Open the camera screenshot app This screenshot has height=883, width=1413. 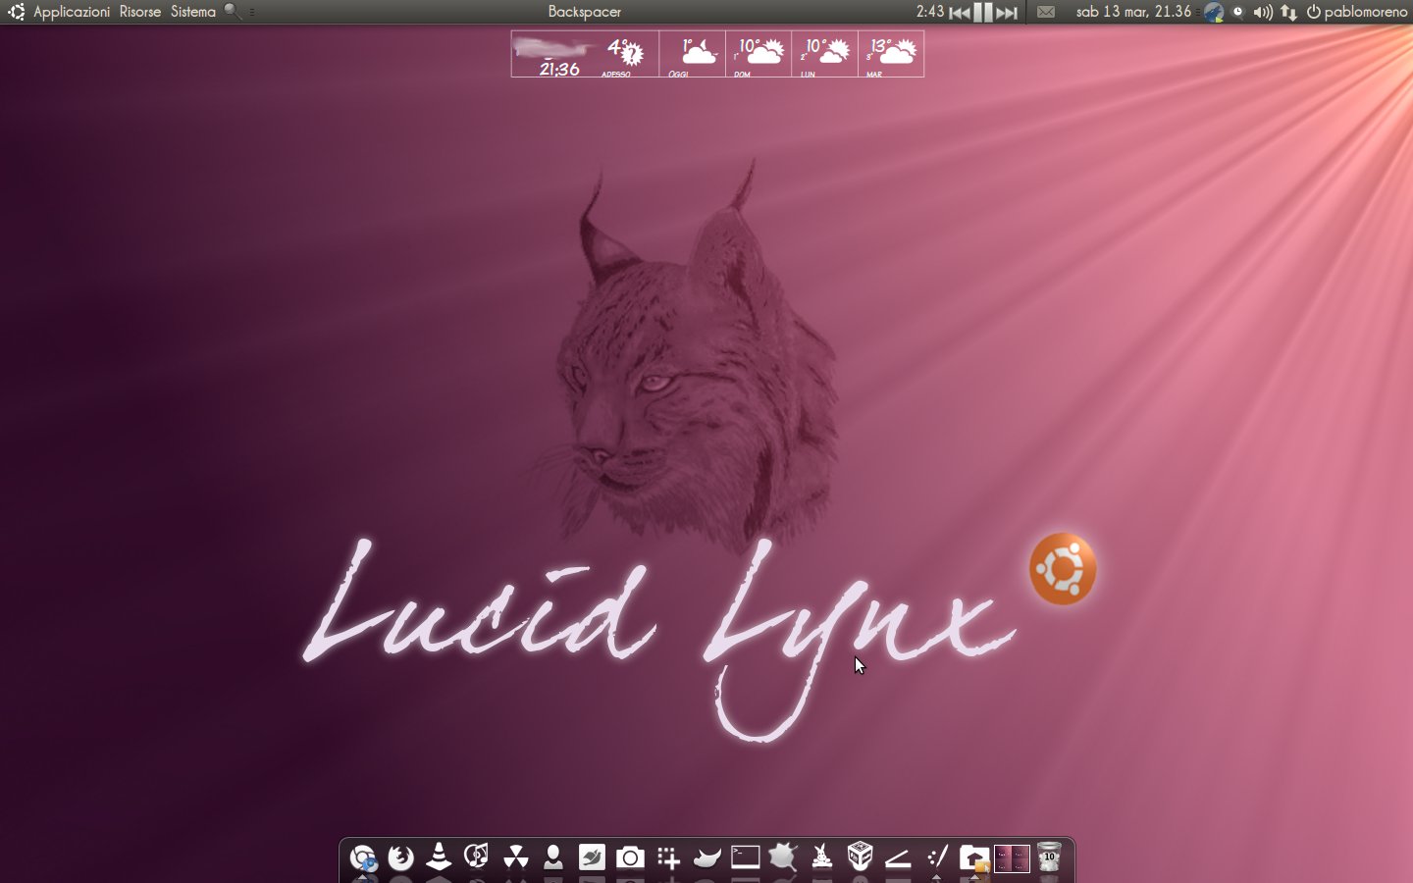(630, 858)
